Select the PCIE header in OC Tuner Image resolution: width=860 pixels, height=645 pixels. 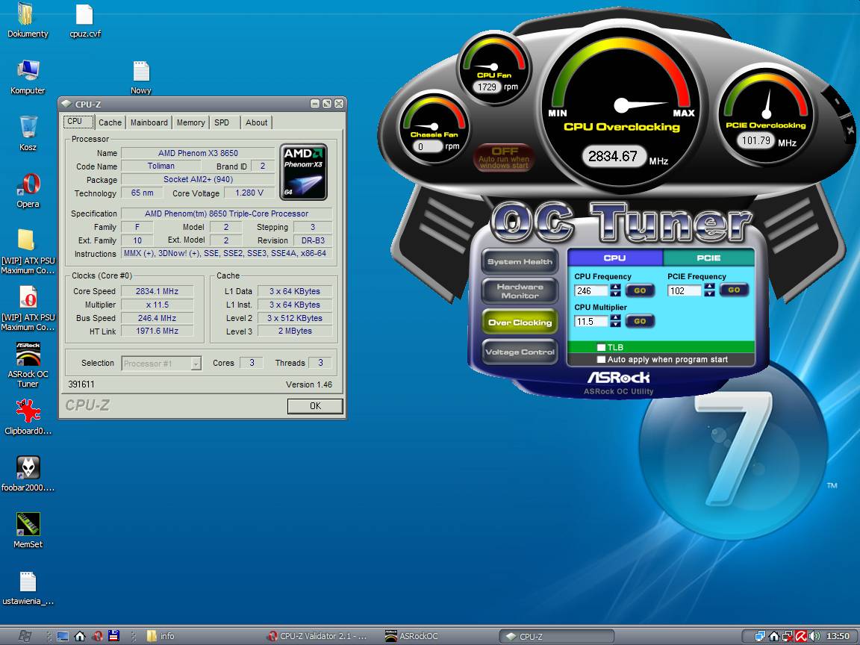click(708, 258)
